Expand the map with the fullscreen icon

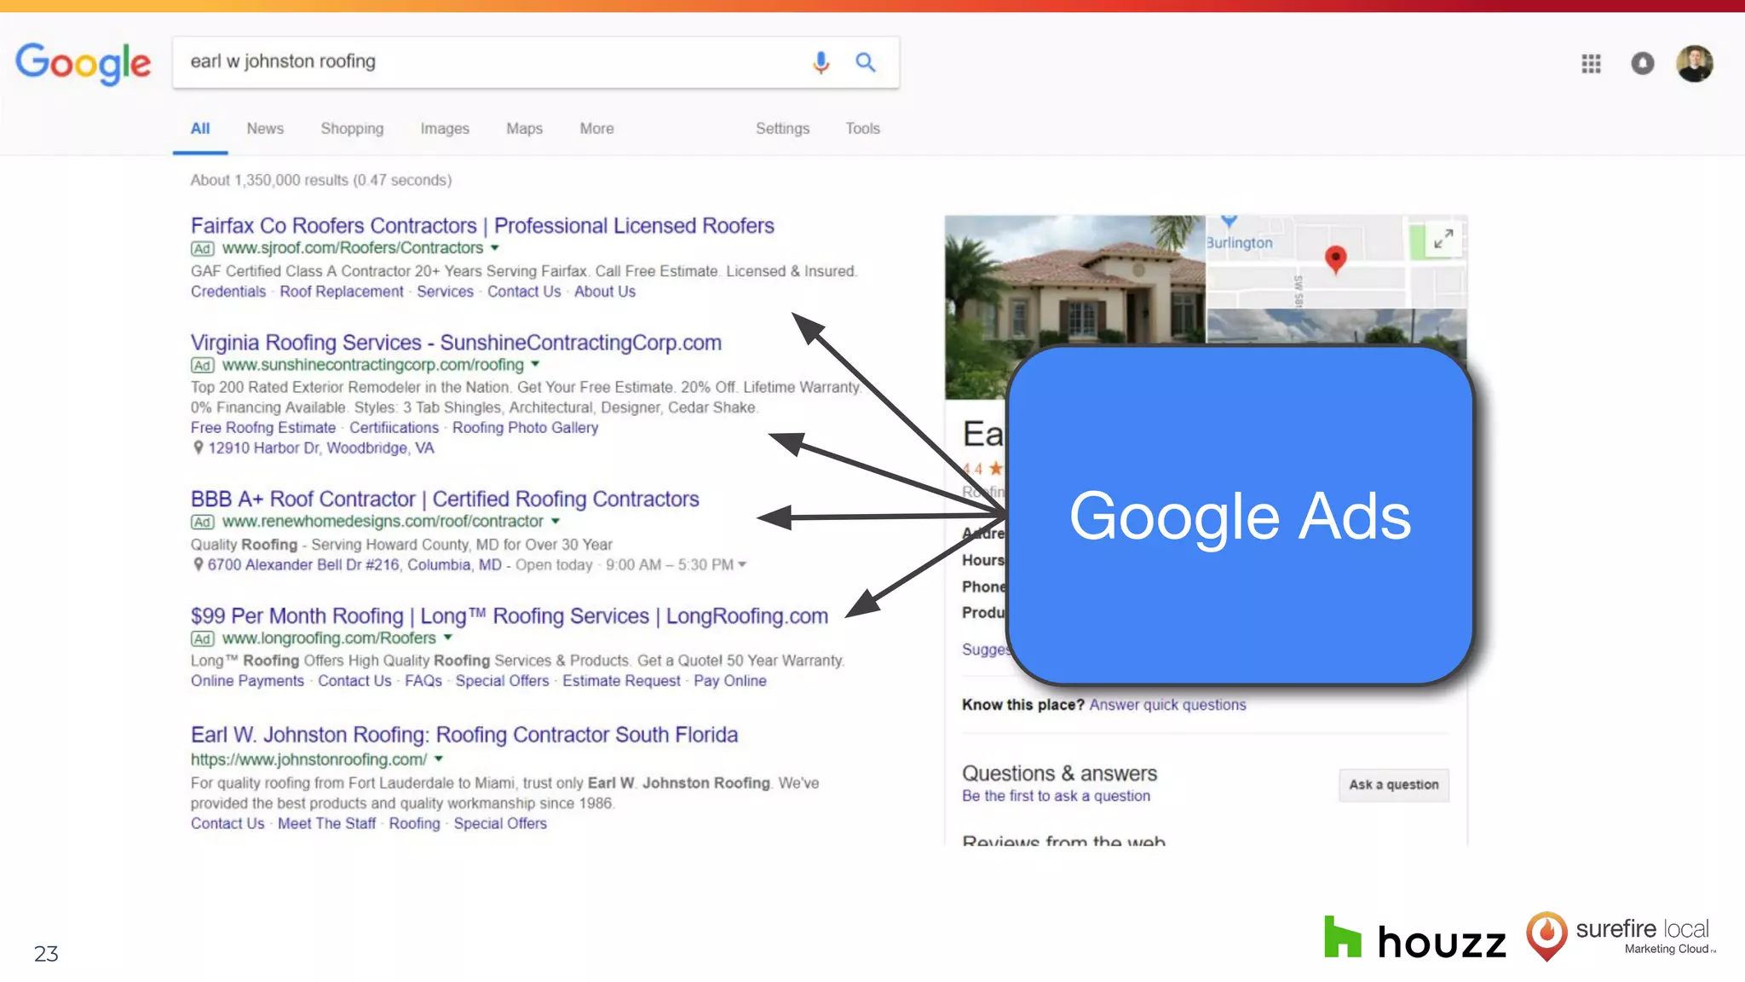pyautogui.click(x=1443, y=240)
